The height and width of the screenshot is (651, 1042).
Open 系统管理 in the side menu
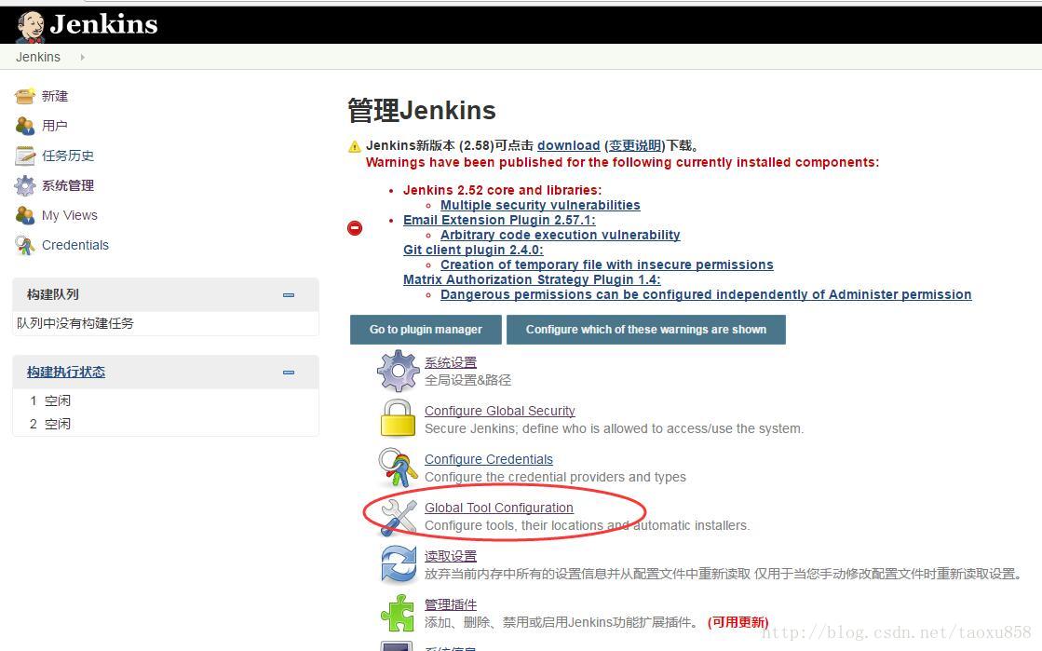68,185
